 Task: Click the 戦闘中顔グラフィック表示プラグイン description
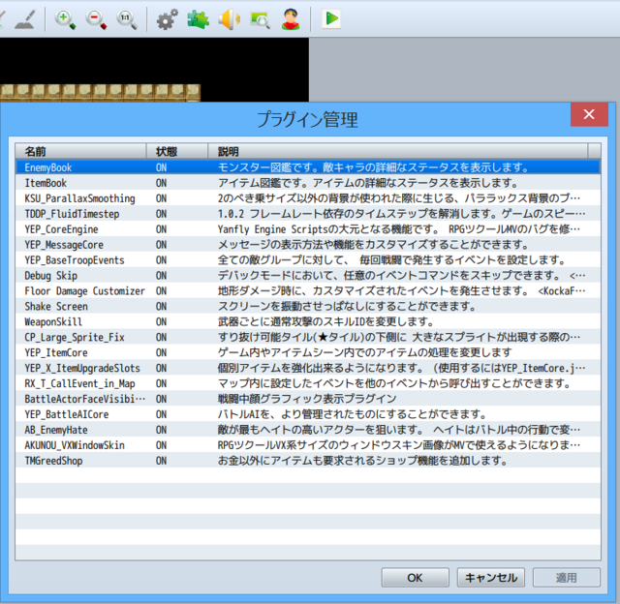pyautogui.click(x=307, y=399)
